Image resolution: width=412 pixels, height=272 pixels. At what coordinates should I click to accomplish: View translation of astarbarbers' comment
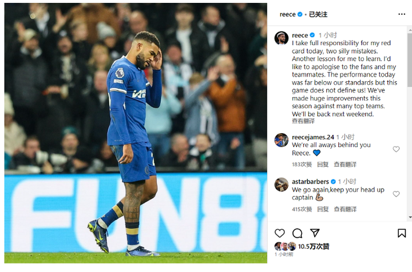[x=345, y=209]
